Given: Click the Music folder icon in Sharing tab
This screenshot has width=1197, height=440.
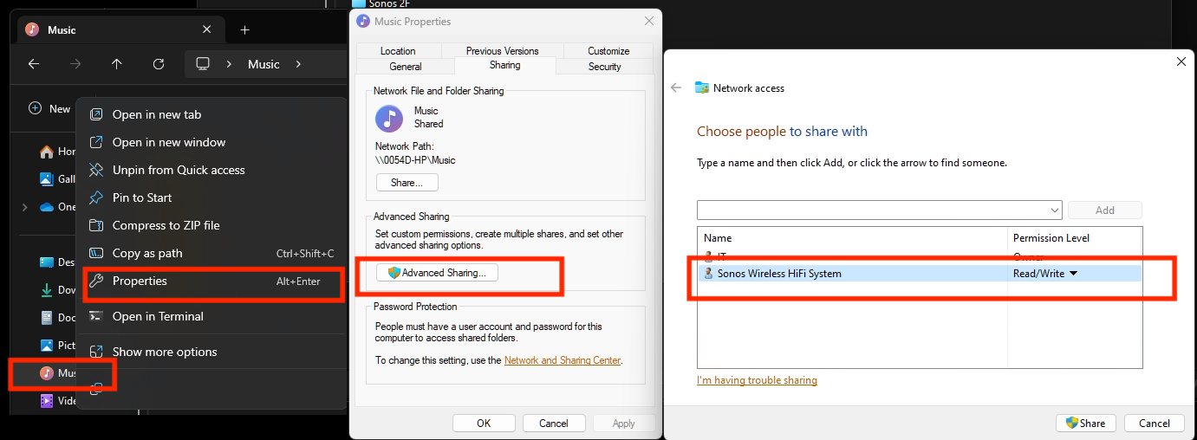Looking at the screenshot, I should 389,119.
